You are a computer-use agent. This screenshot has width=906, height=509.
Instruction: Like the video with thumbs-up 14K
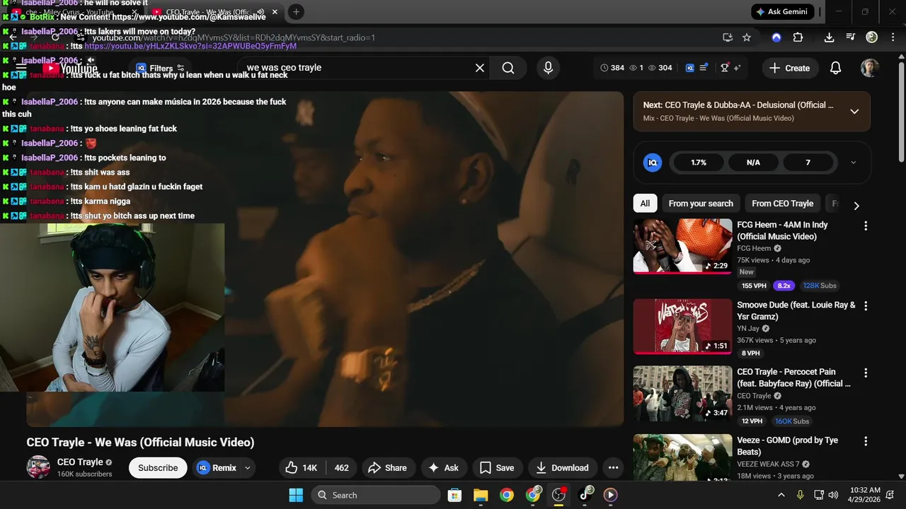302,467
